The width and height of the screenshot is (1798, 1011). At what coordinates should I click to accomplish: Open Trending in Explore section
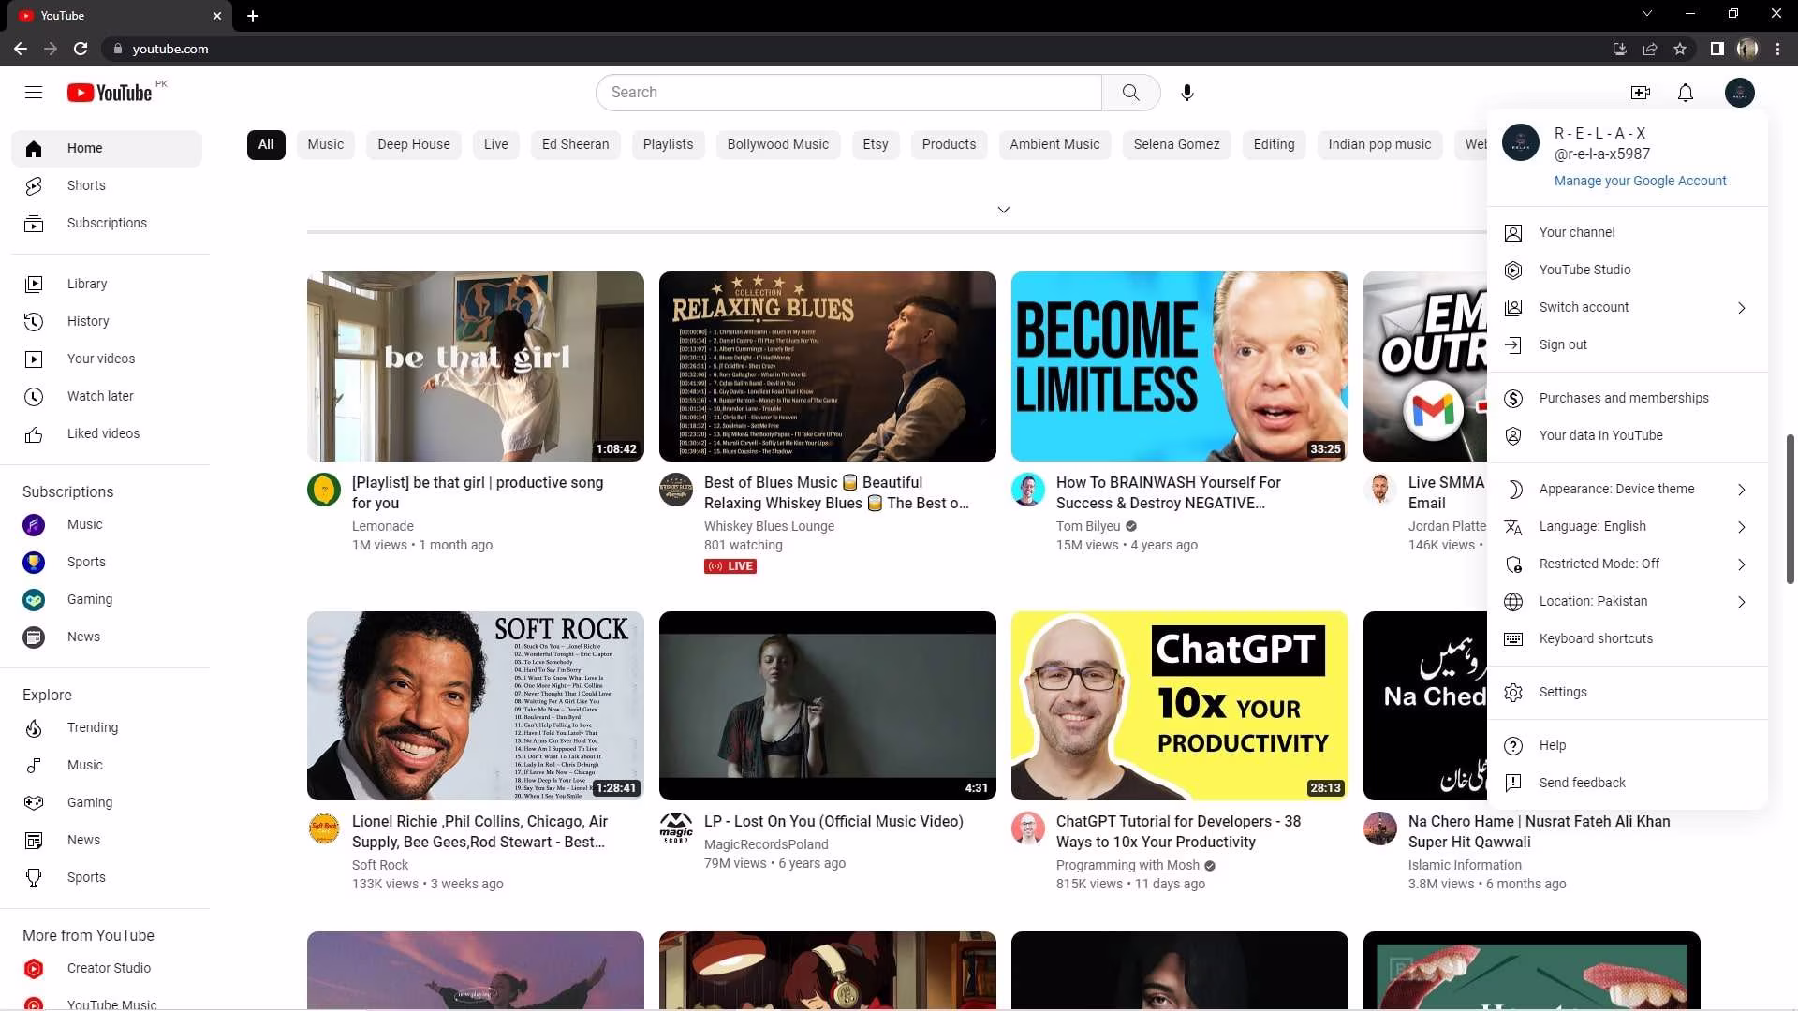tap(93, 727)
